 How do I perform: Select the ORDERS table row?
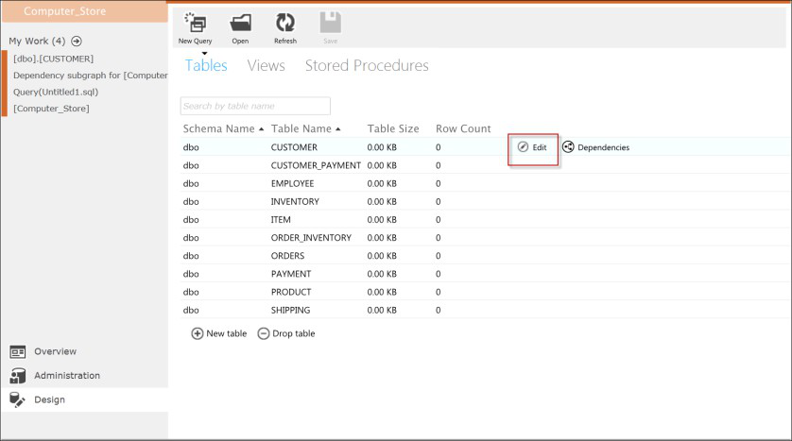pyautogui.click(x=289, y=256)
